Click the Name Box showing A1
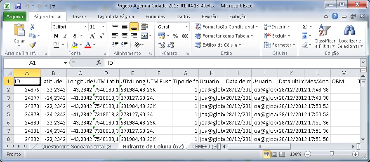Screen dimensions: 370x162 pyautogui.click(x=32, y=63)
